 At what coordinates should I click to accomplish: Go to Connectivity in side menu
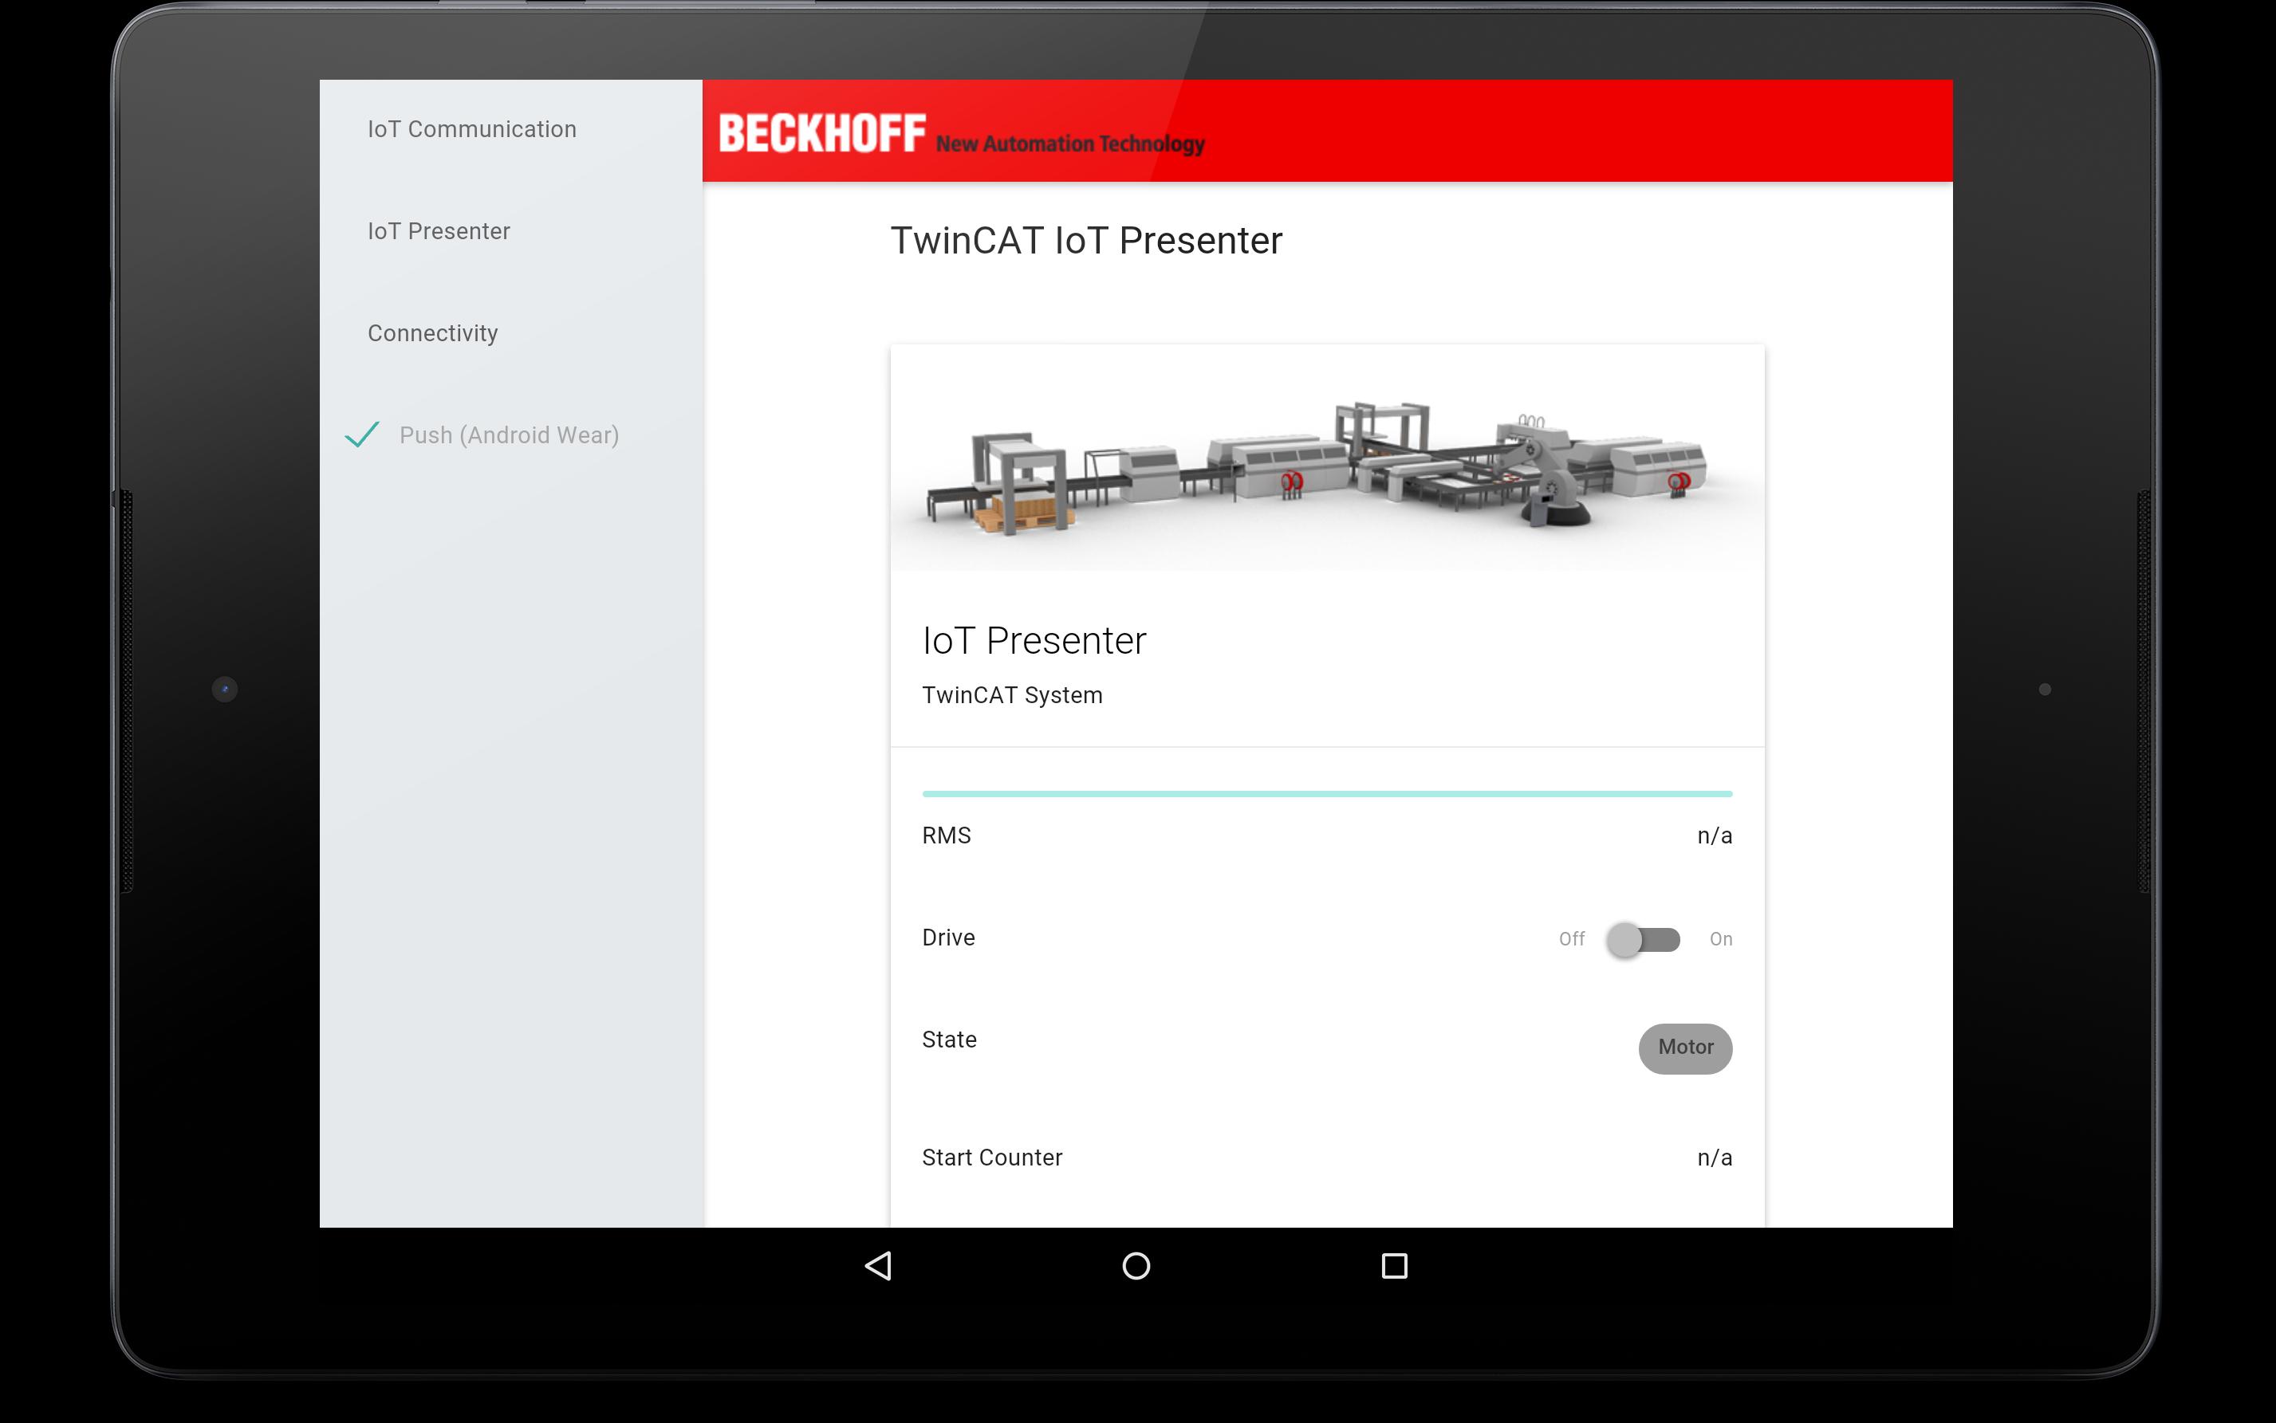coord(432,333)
